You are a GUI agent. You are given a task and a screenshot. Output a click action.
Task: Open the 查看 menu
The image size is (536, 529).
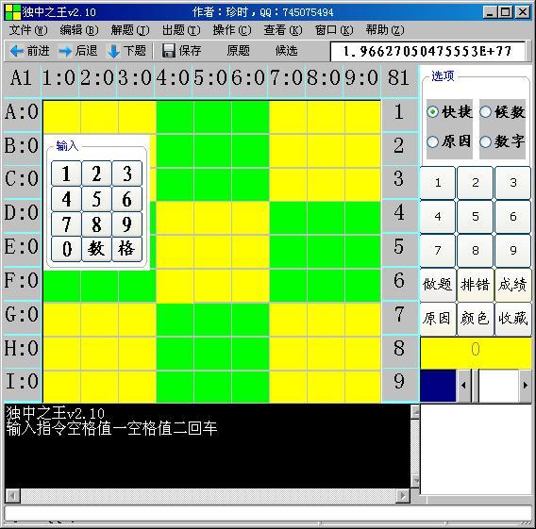283,30
